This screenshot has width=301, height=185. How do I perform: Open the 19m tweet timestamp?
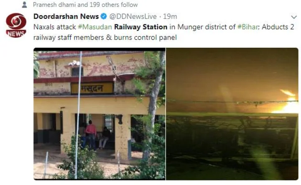coord(170,16)
